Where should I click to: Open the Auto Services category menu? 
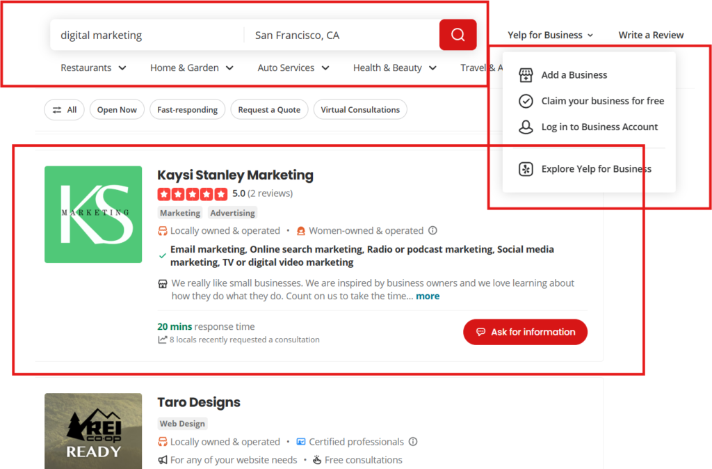pyautogui.click(x=293, y=68)
